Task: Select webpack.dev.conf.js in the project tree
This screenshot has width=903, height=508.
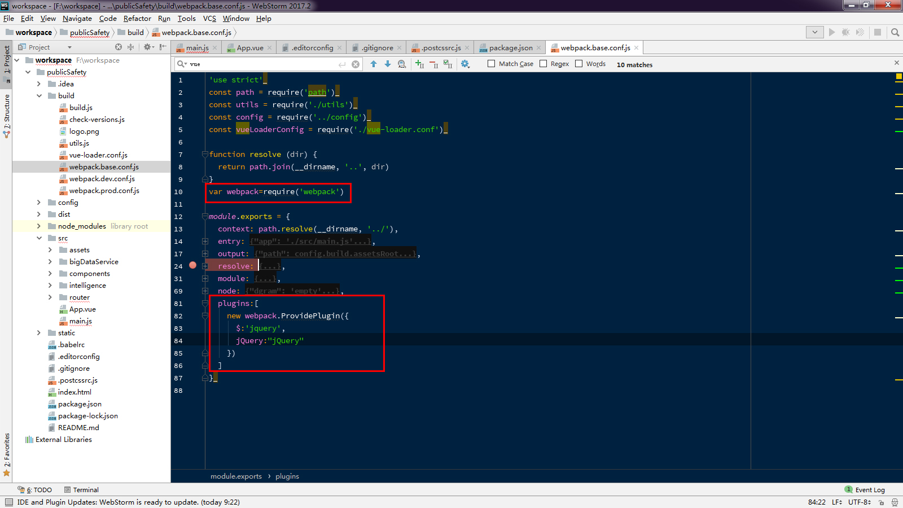Action: click(102, 179)
